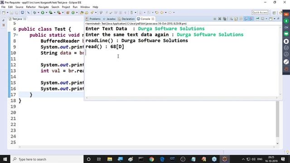
Task: Open the Refactor menu
Action: coord(31,7)
